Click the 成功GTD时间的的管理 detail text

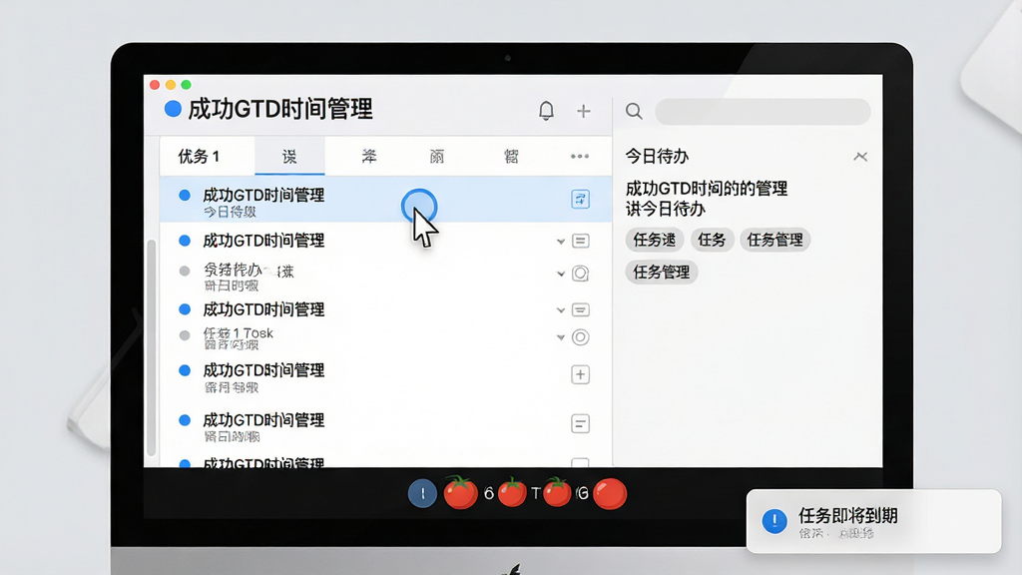707,189
